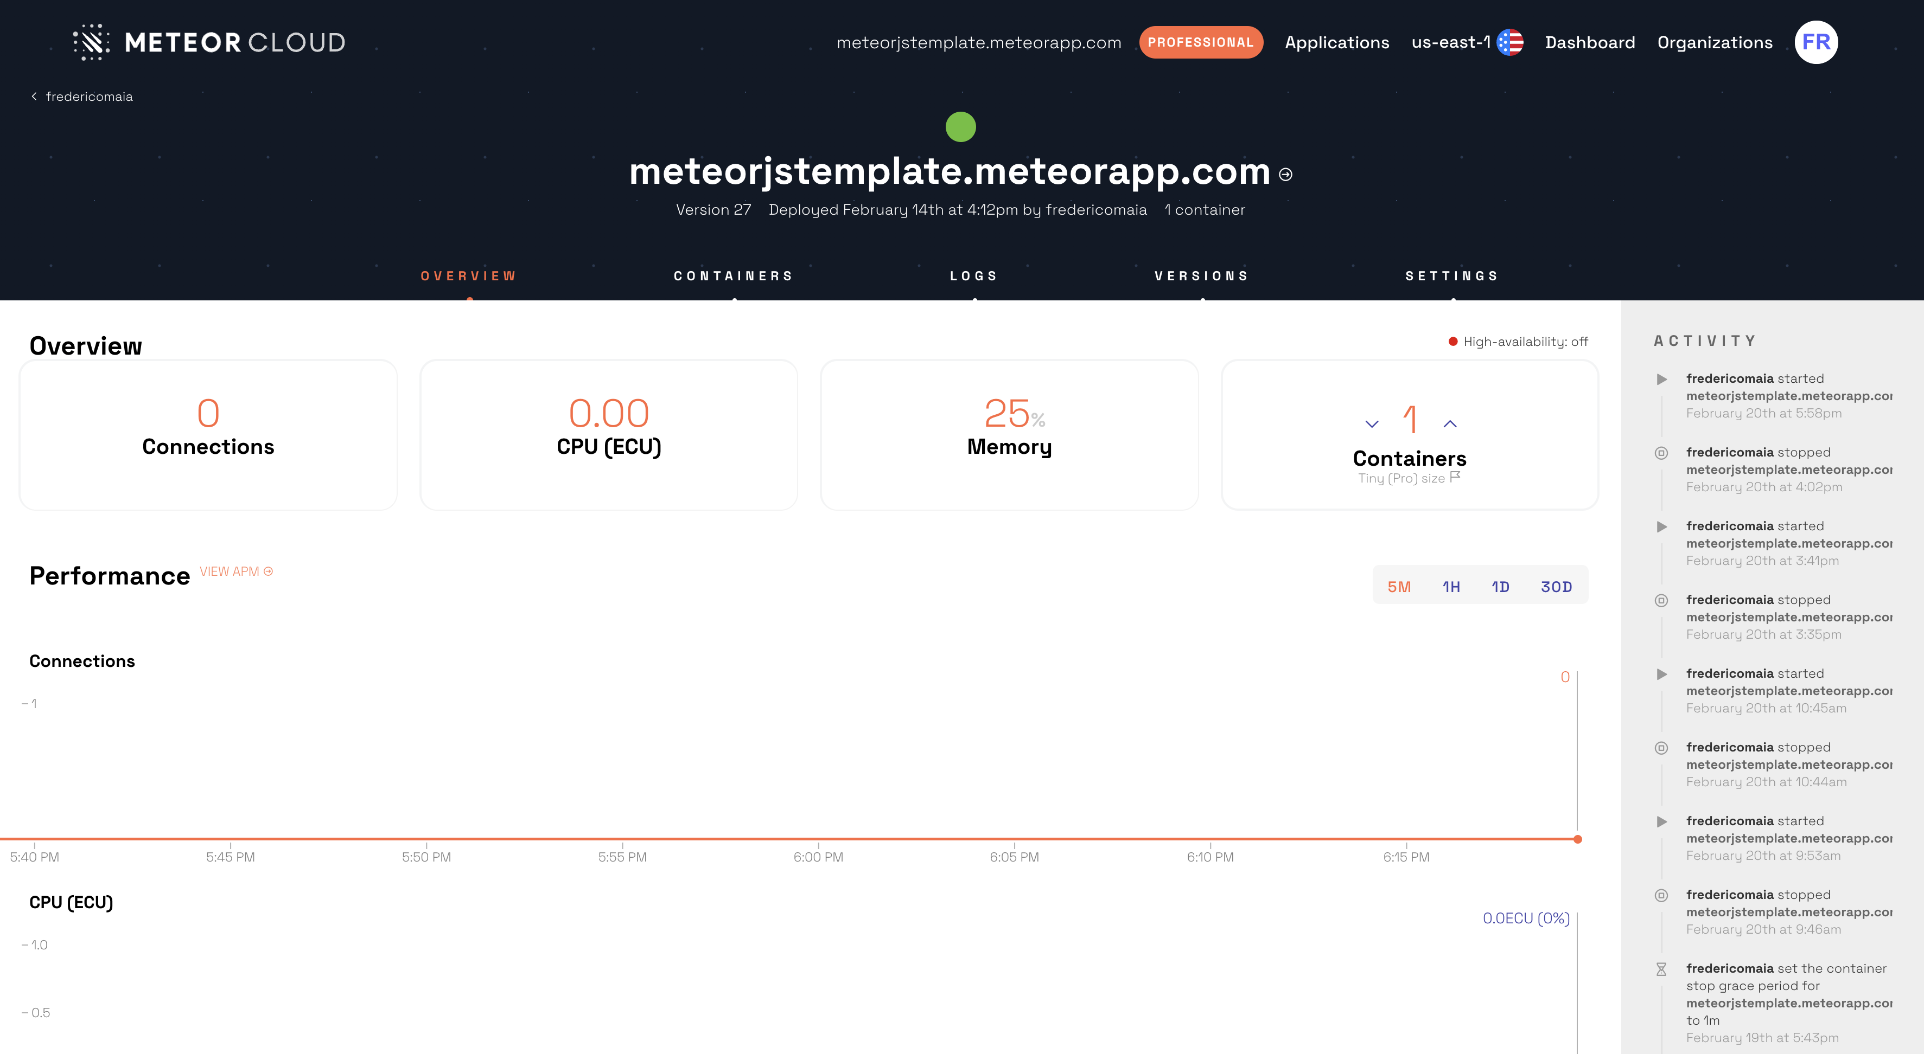Click the 5:45 PM axis label
The width and height of the screenshot is (1924, 1054).
230,857
